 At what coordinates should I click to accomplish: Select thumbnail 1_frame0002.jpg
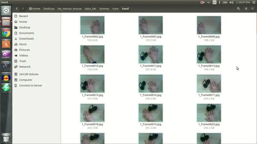pyautogui.click(x=92, y=25)
